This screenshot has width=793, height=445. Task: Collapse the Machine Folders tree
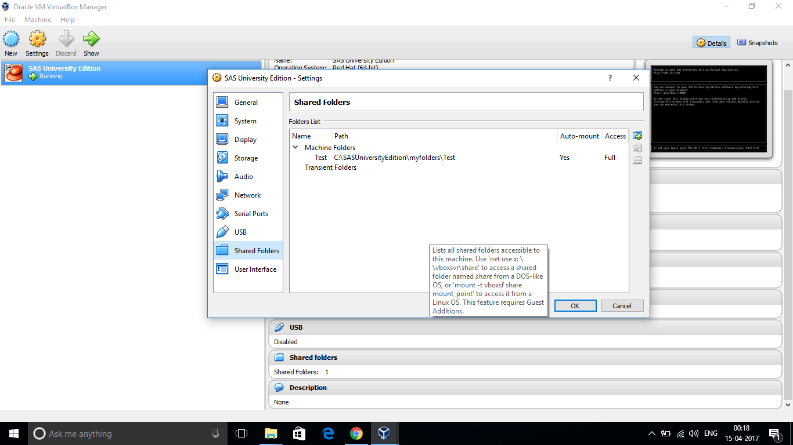295,147
